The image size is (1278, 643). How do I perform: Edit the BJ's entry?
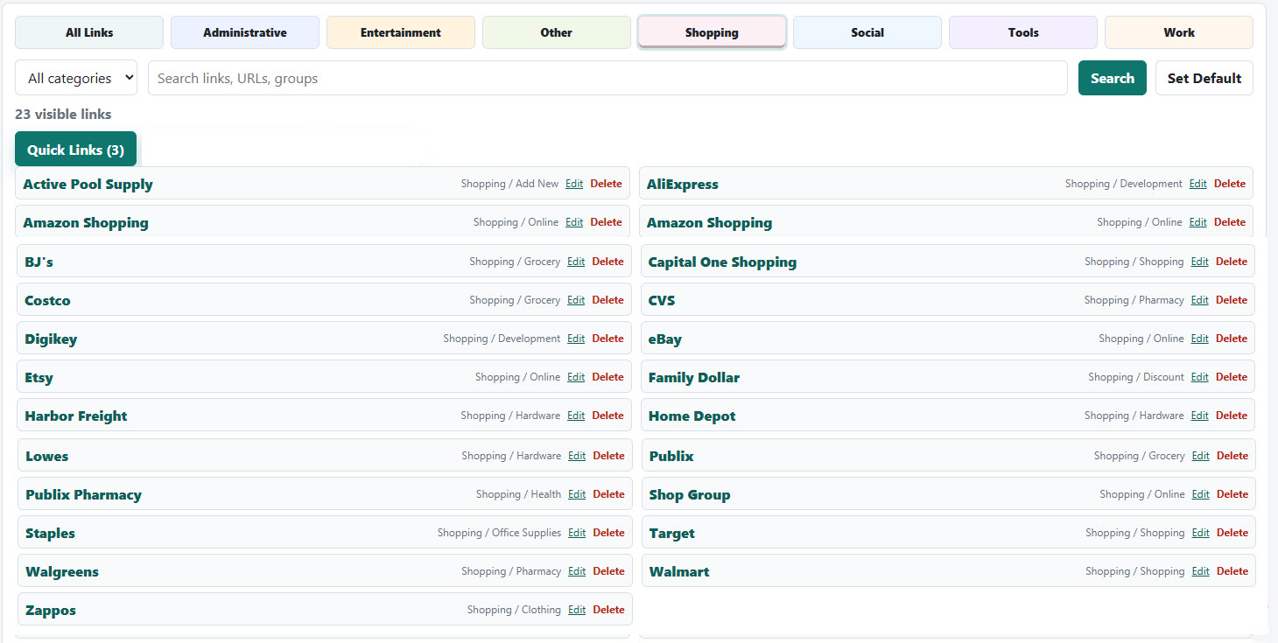click(576, 262)
